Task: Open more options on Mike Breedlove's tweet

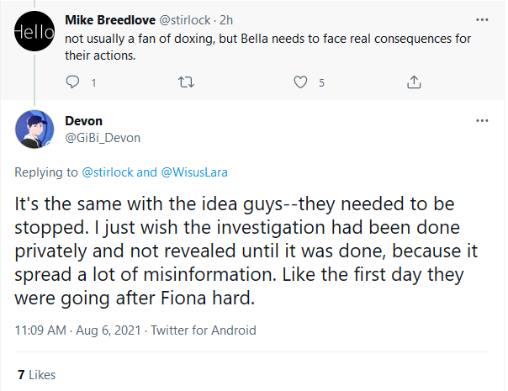Action: click(482, 20)
